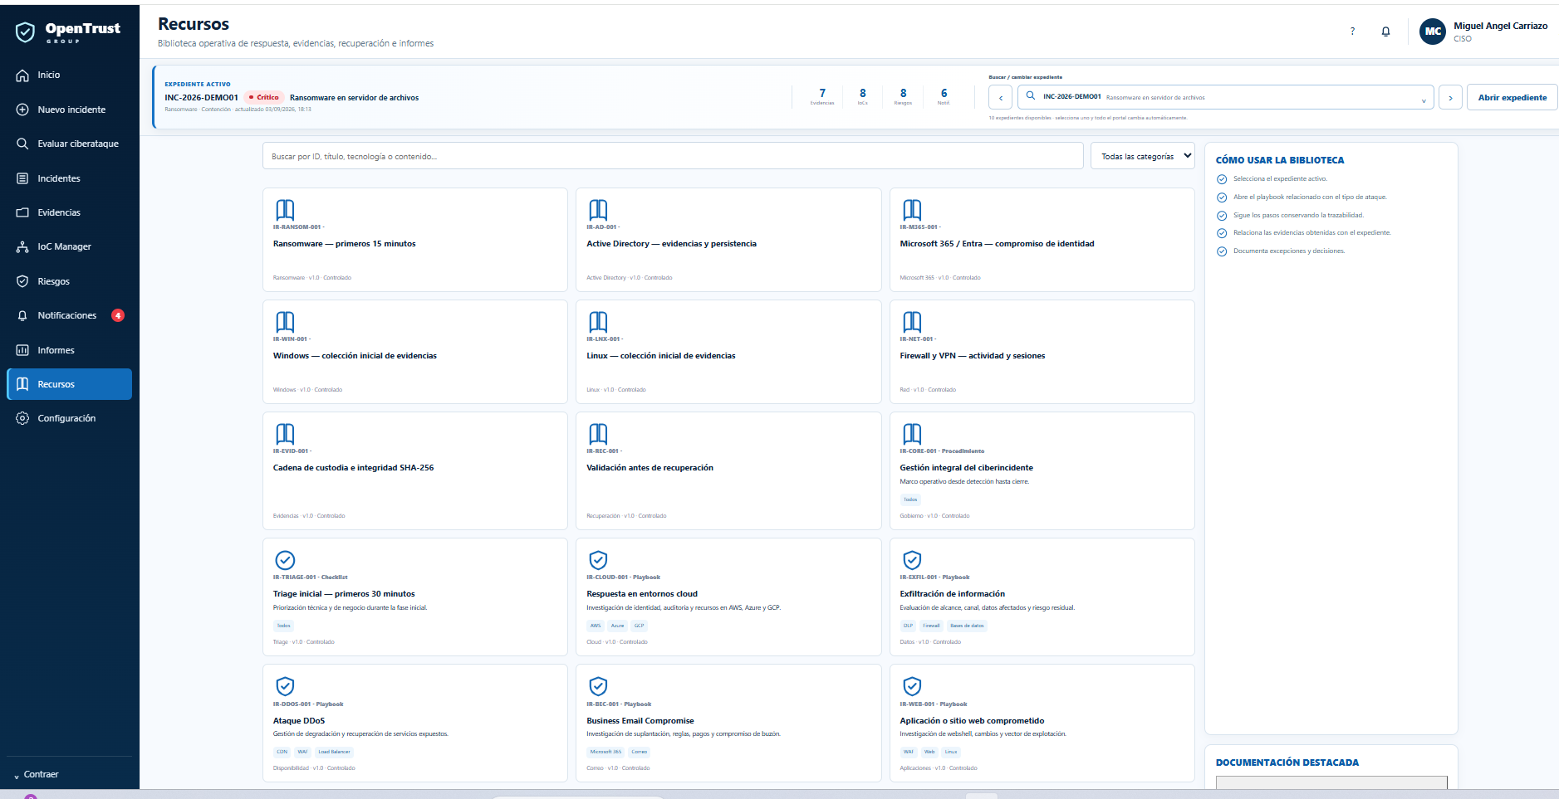The width and height of the screenshot is (1559, 799).
Task: Open IoC Manager in sidebar
Action: coord(69,246)
